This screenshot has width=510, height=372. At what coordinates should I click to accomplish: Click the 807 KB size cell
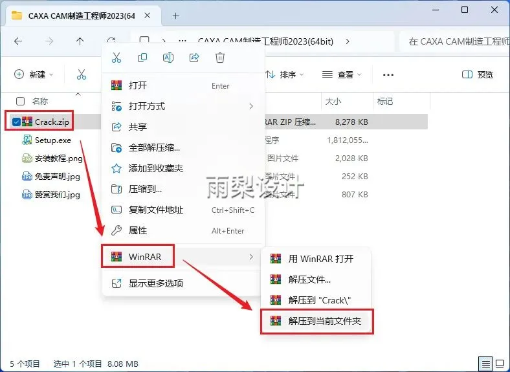(355, 195)
